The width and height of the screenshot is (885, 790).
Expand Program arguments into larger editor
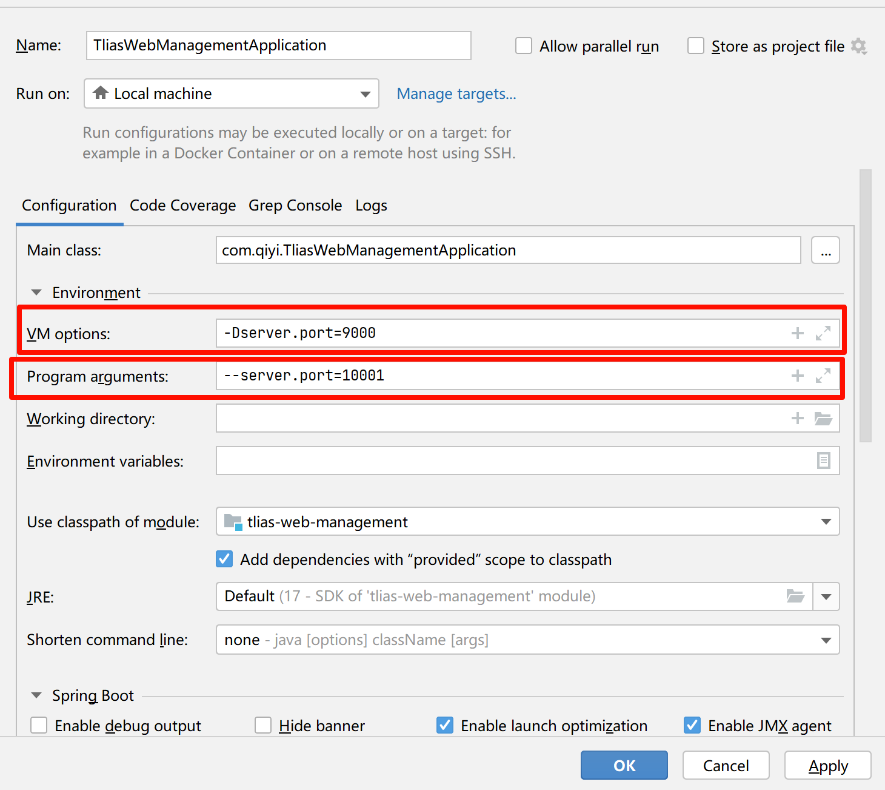[x=823, y=376]
